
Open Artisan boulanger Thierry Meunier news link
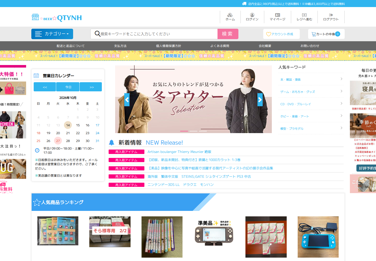(x=179, y=152)
